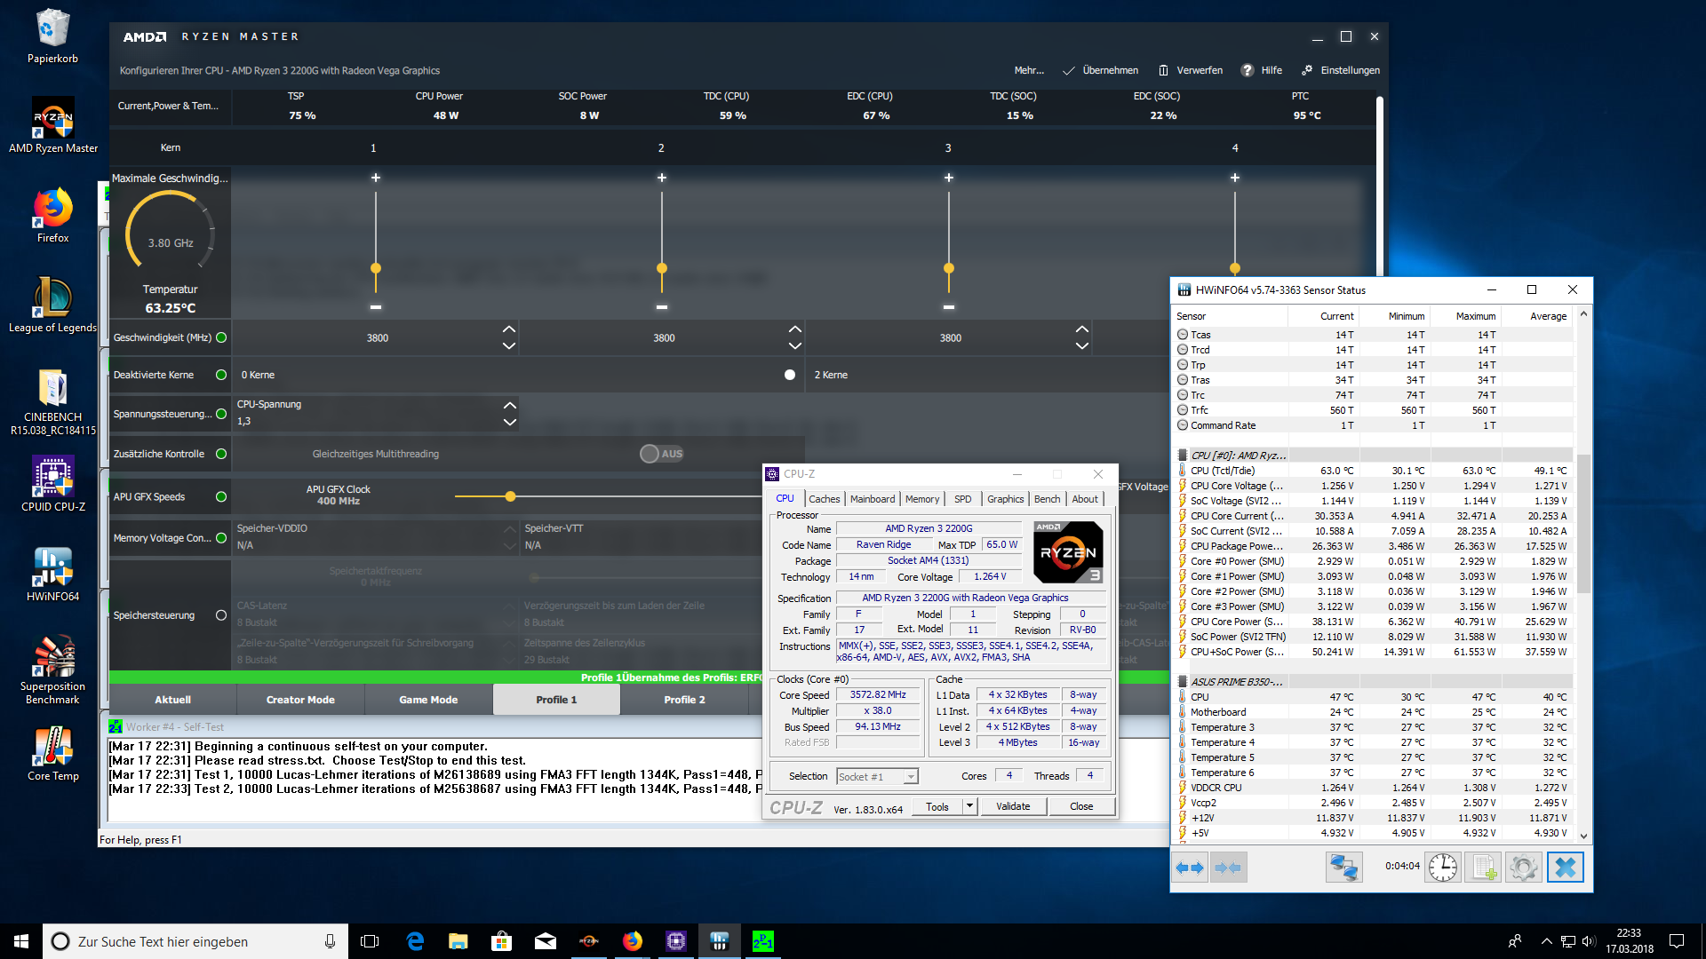Click CPU-Z Close button

click(x=1081, y=806)
